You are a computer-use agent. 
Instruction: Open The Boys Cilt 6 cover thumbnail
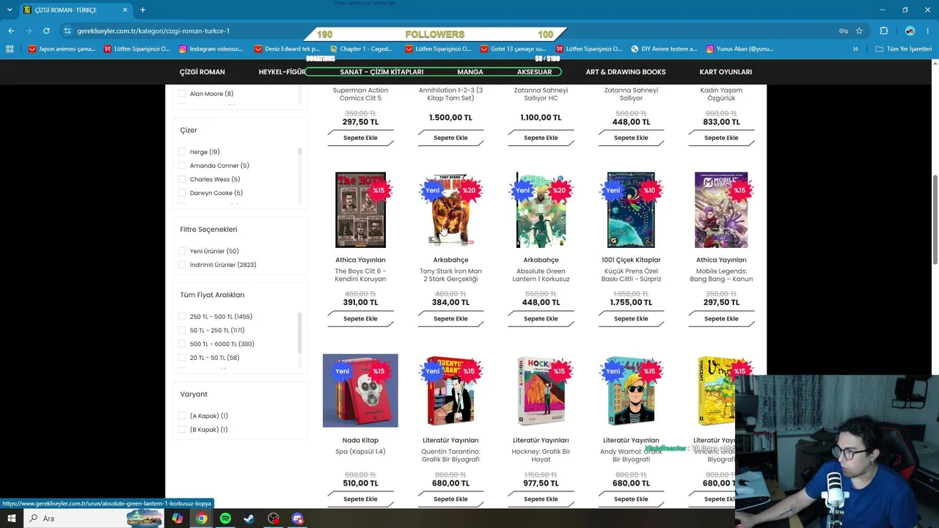coord(360,210)
